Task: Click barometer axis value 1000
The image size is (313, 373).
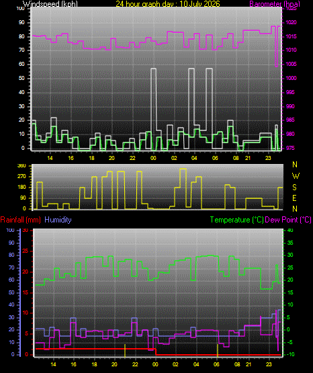Action: 291,78
